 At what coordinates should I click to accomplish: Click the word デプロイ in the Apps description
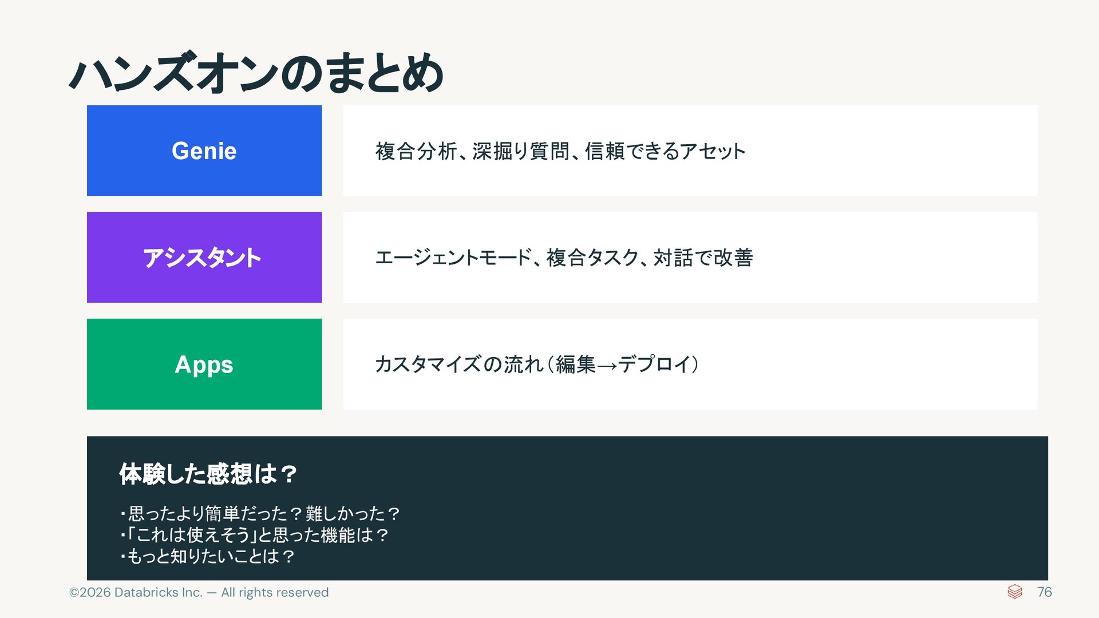pos(655,365)
